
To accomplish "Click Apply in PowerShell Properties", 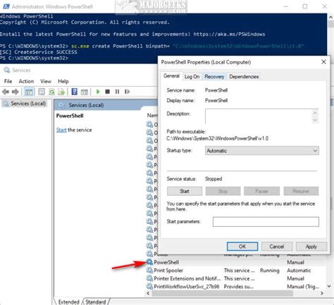I will (x=311, y=247).
